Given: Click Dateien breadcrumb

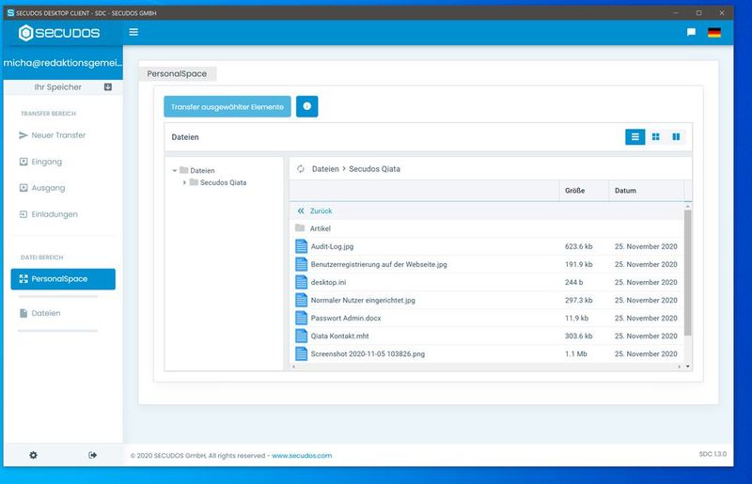Looking at the screenshot, I should point(325,169).
